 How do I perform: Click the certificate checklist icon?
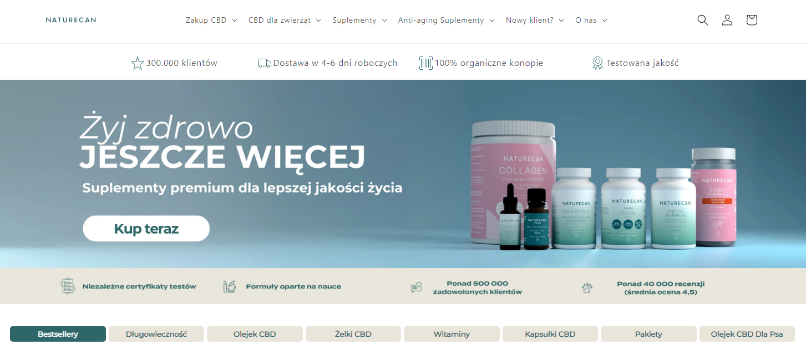[68, 286]
